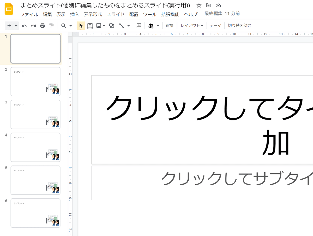Viewport: 313px width, 236px height.
Task: Open the 挿入 menu
Action: click(x=75, y=14)
